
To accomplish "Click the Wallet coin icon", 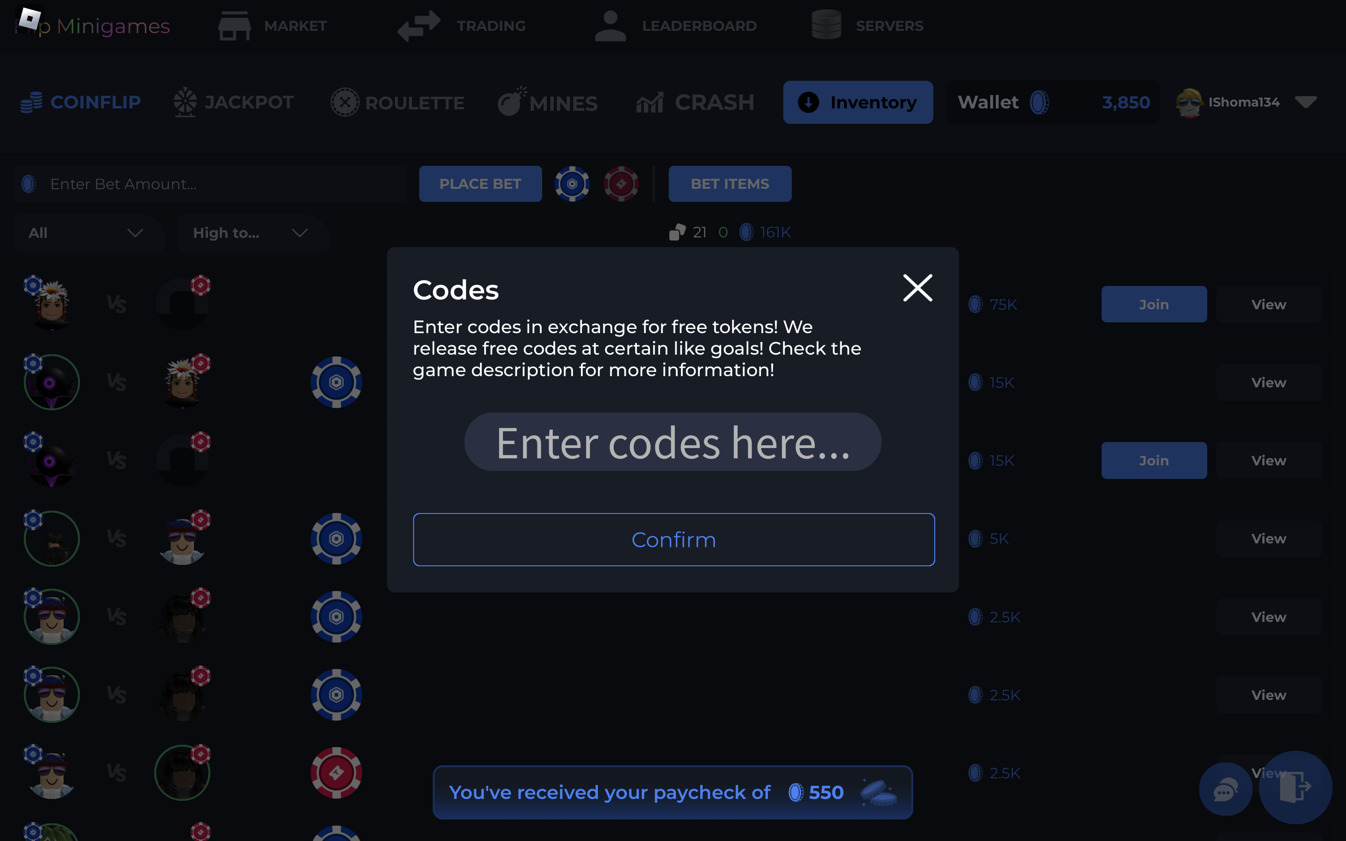I will point(1040,102).
